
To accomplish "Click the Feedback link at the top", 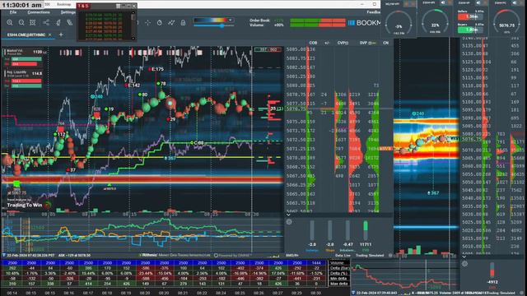I will 373,12.
